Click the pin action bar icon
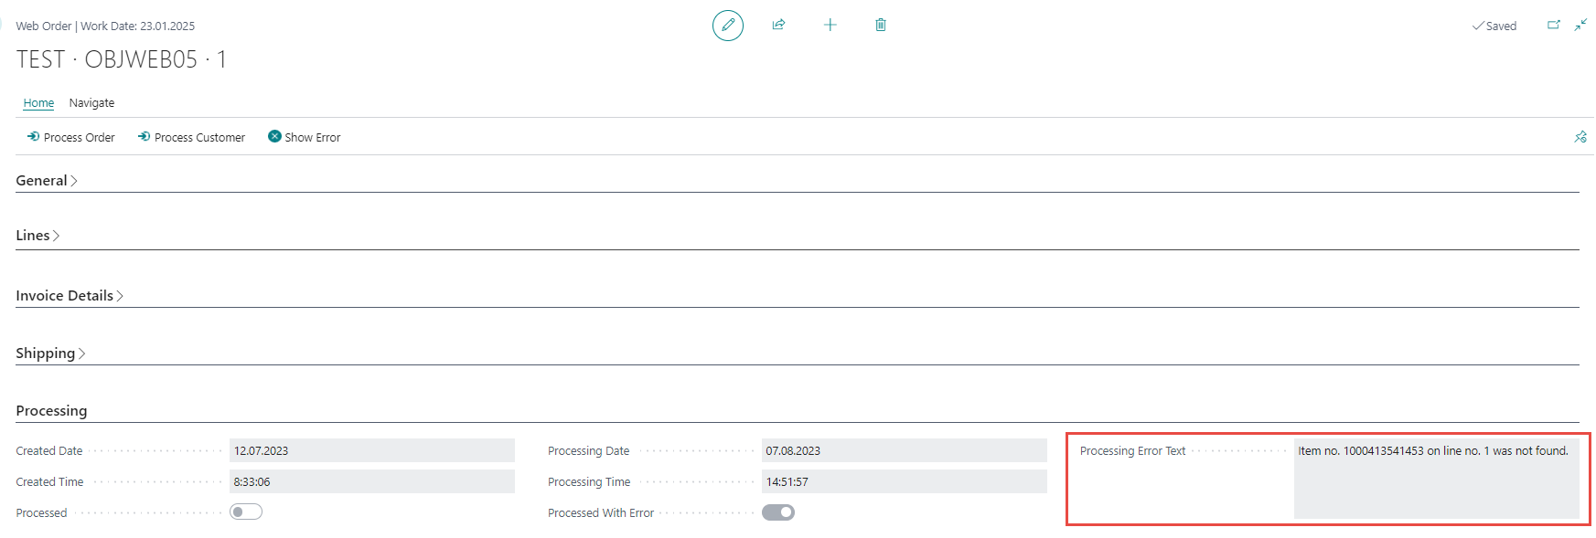1596x538 pixels. pyautogui.click(x=1580, y=137)
